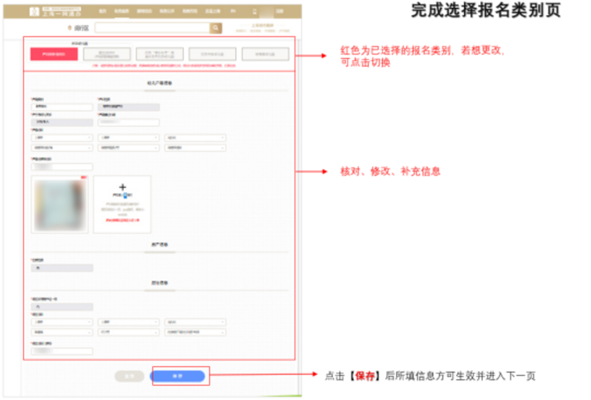
Task: Switch to the second registration category option
Action: [x=107, y=54]
